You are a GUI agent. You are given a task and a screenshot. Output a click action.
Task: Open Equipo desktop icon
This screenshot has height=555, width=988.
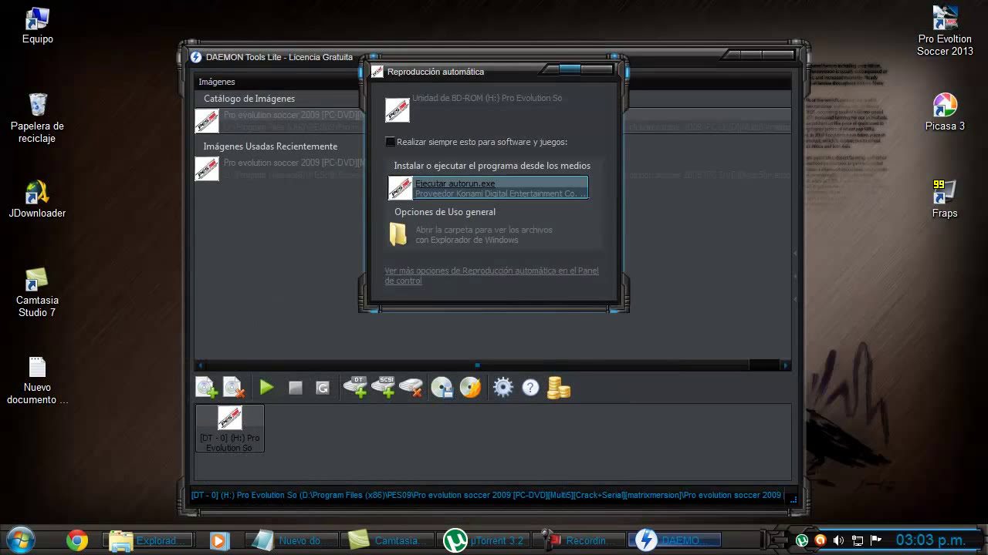click(37, 25)
